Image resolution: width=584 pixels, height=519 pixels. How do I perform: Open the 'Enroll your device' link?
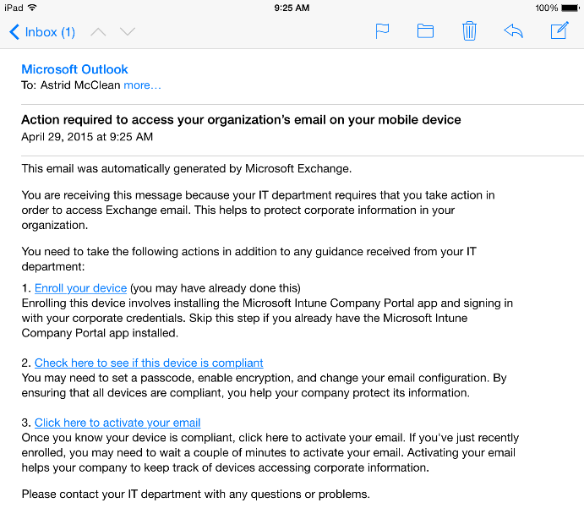(80, 288)
